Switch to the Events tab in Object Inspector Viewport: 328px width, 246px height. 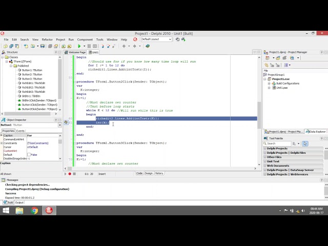(x=20, y=131)
